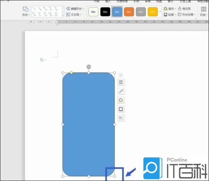Screen dimensions: 209x181
Task: Expand the shape styles gallery
Action: coord(160,12)
